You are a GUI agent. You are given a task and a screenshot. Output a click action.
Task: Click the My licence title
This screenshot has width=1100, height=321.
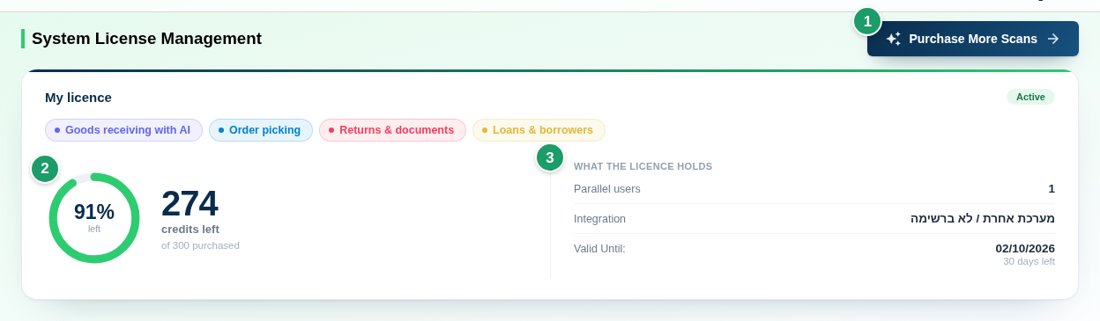point(78,98)
